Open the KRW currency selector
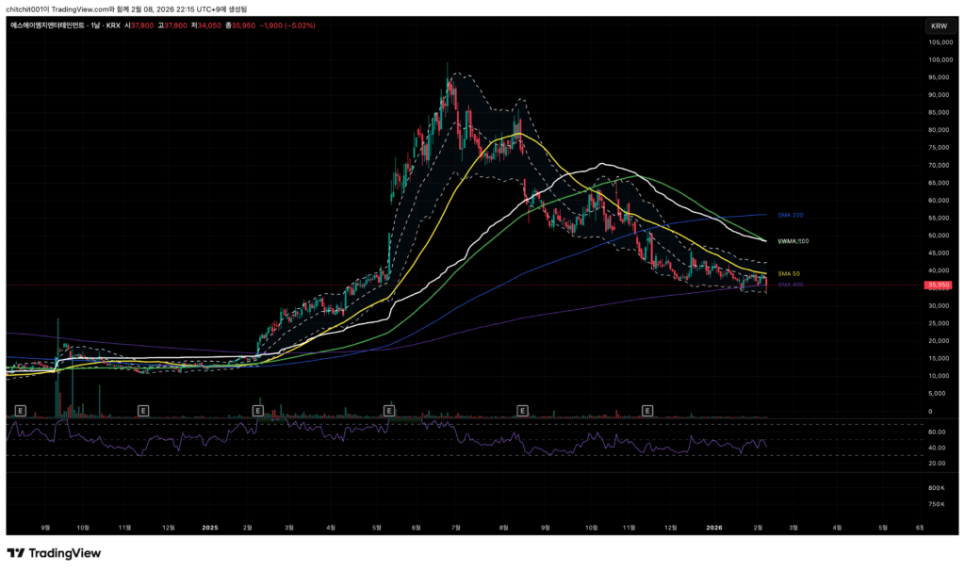Screen dimensions: 965x571 point(939,26)
